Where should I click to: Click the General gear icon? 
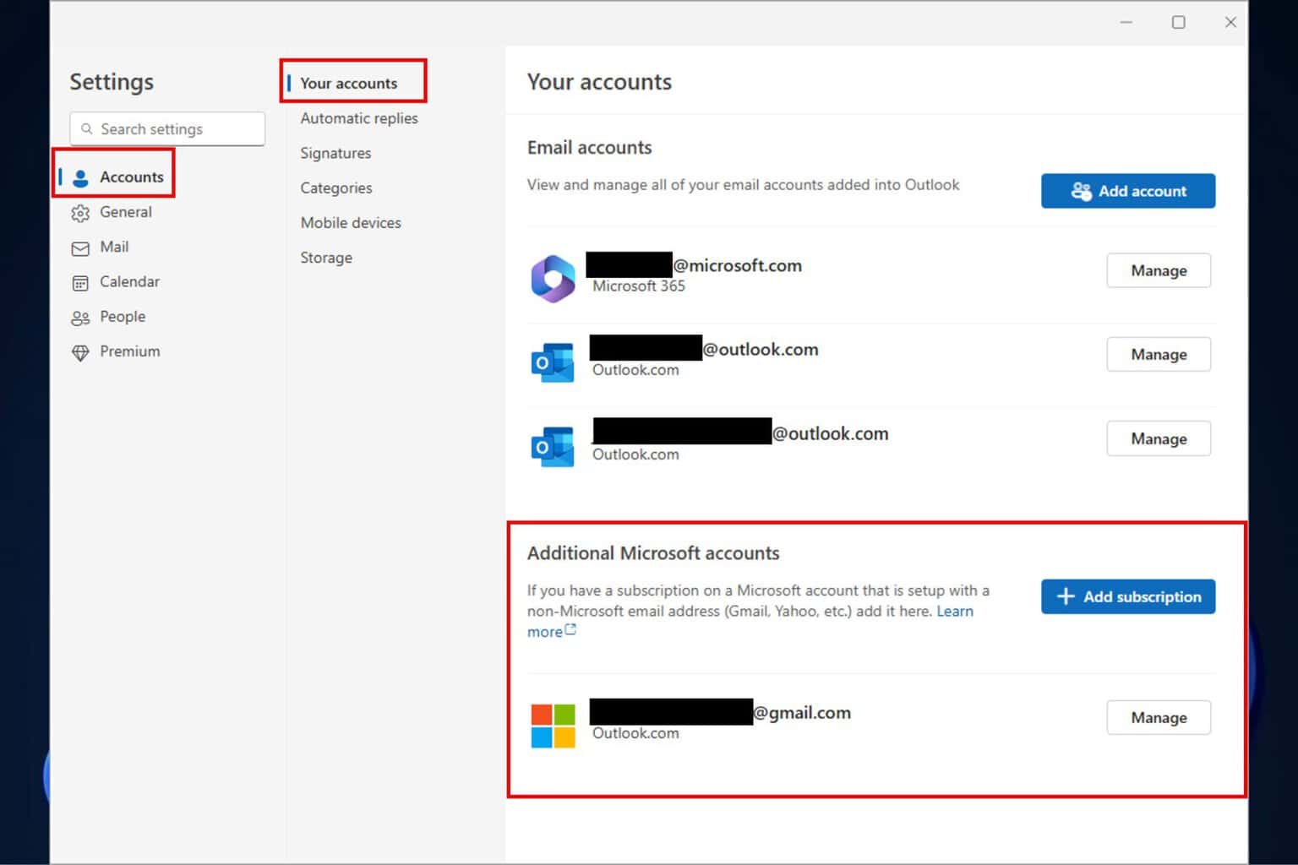[80, 213]
